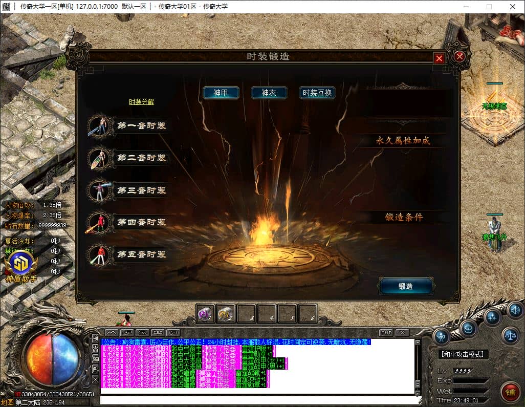Choose 第一套时装 costume

(x=142, y=125)
